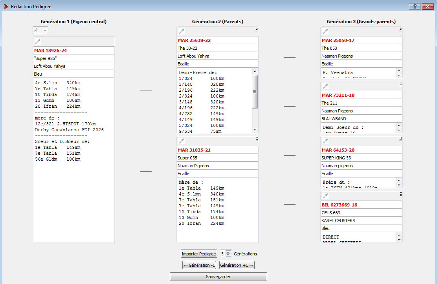Click the notes area starting with Mère de :

pos(218,210)
